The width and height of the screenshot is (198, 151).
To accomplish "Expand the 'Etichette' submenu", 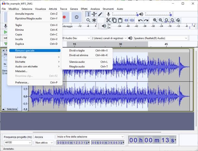I will [35, 62].
